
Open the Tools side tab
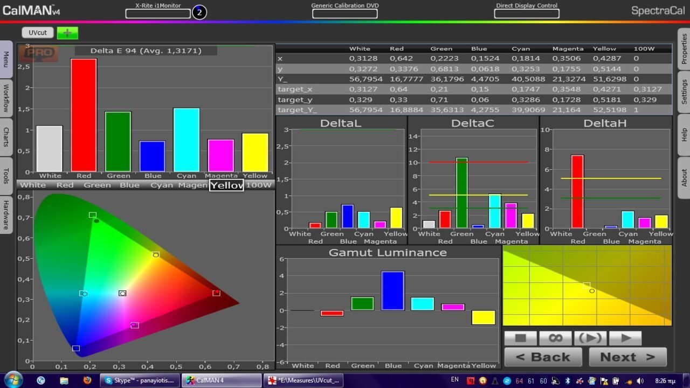click(x=6, y=176)
